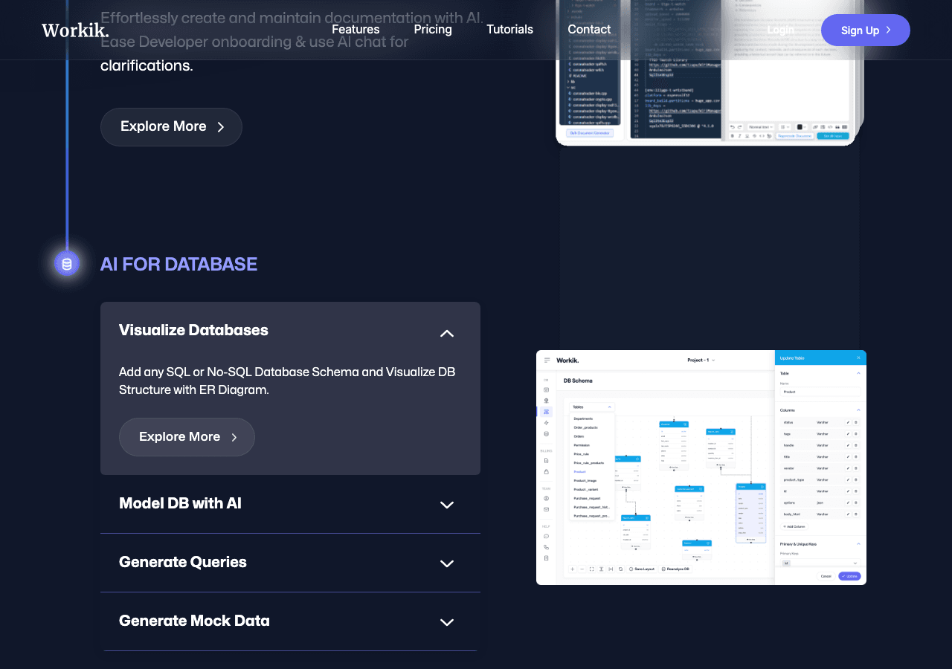Go to the Pricing page
This screenshot has height=669, width=952.
coord(433,30)
